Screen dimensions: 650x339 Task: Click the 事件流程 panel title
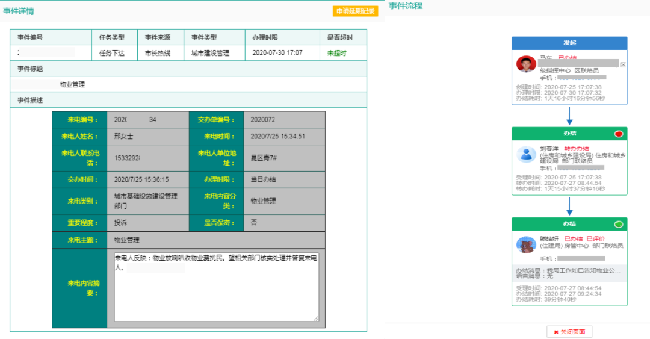point(406,6)
